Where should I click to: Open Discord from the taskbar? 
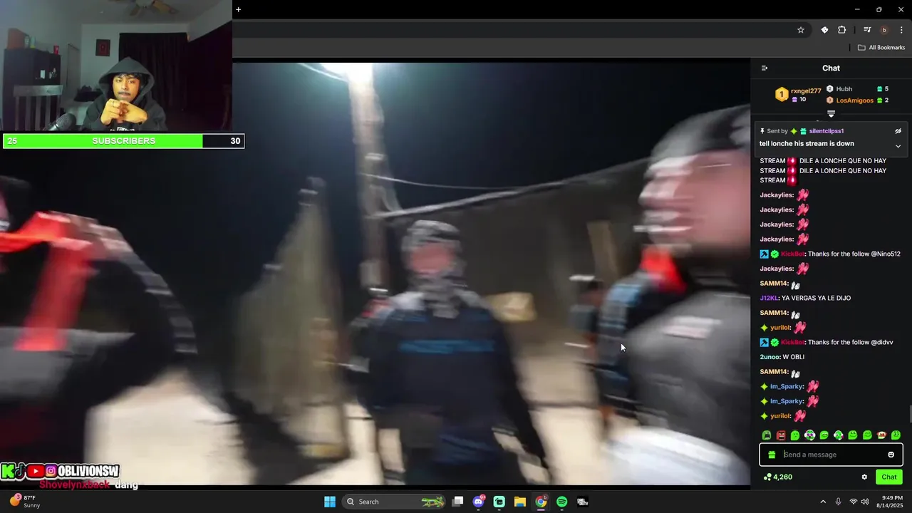[479, 502]
